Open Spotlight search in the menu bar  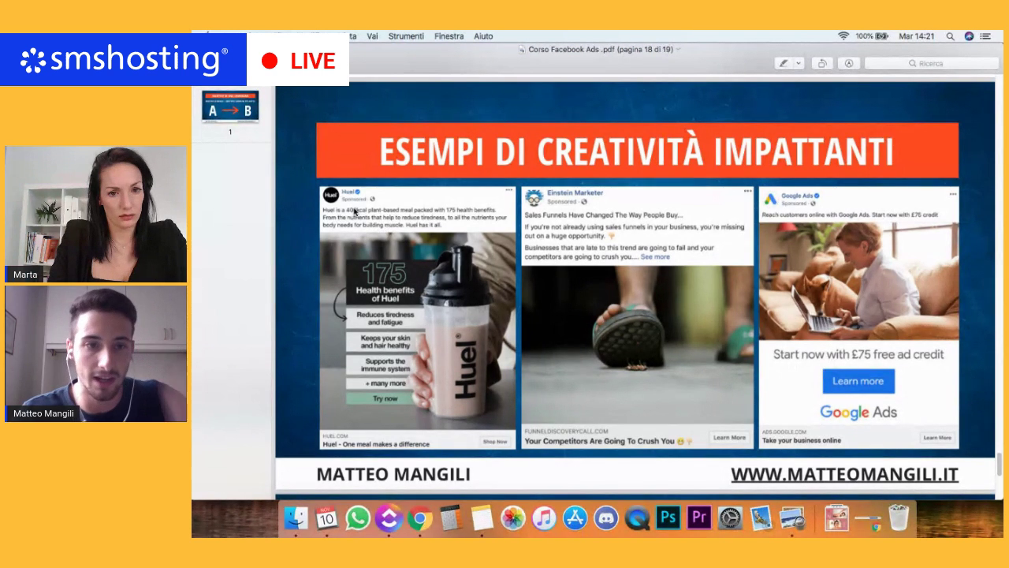[950, 36]
